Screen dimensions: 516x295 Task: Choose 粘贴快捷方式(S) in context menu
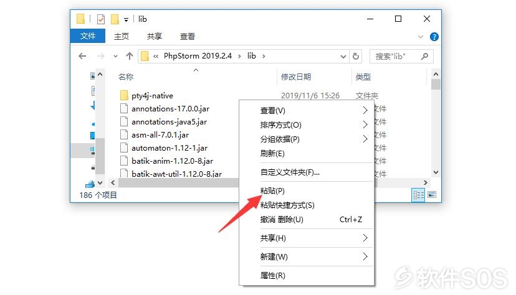pos(307,205)
